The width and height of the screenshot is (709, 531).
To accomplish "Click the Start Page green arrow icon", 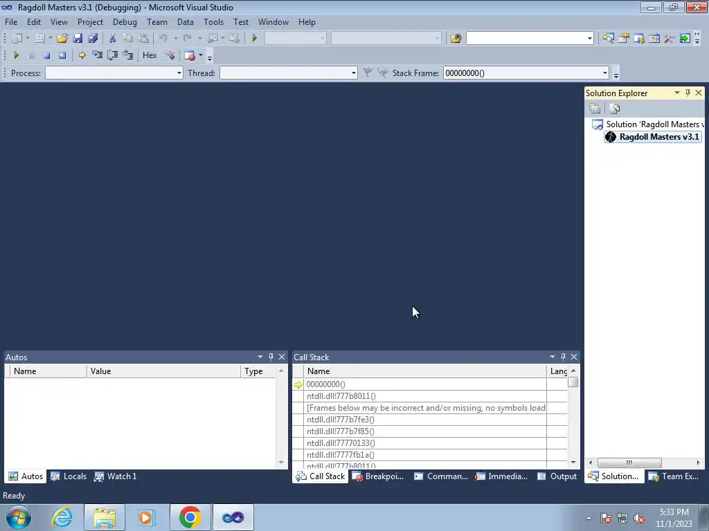I will coord(685,39).
